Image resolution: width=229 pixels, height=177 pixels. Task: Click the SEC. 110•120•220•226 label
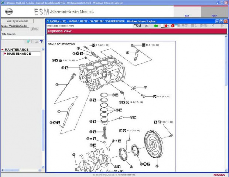click(61, 44)
